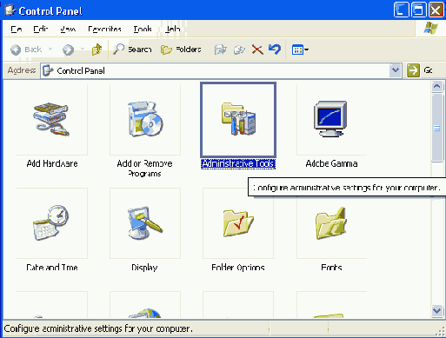Open the View menu
This screenshot has width=446, height=338.
pos(68,29)
